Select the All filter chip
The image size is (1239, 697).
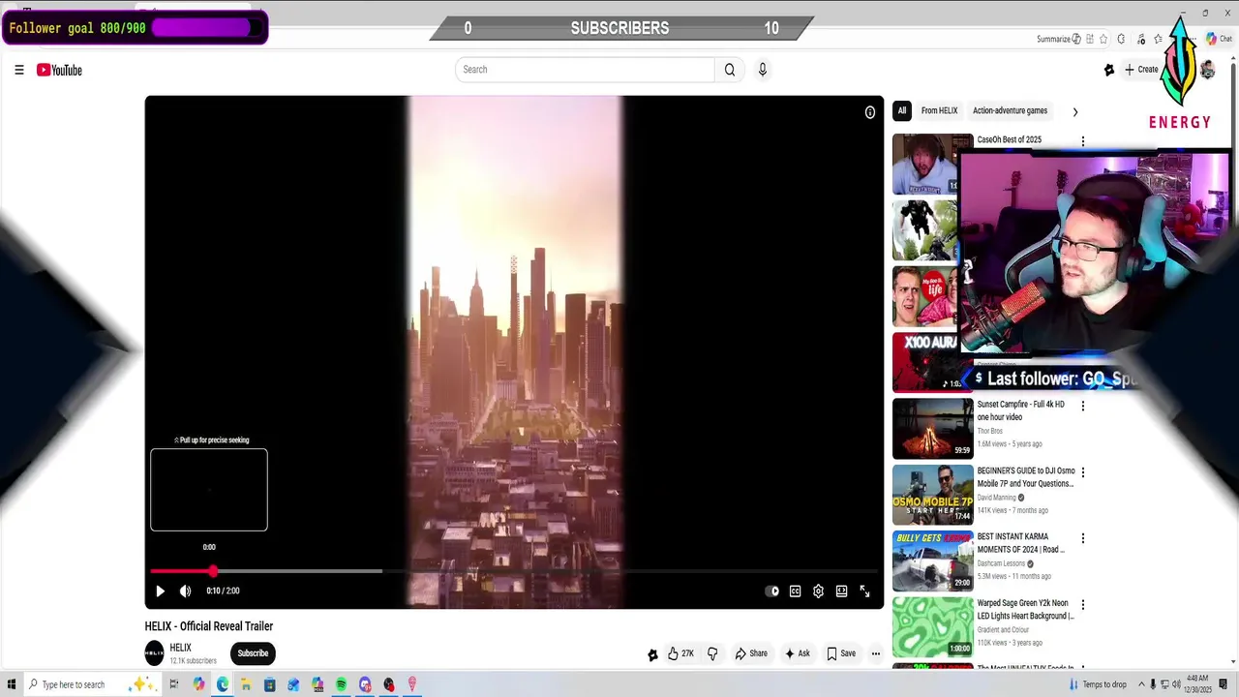[901, 111]
